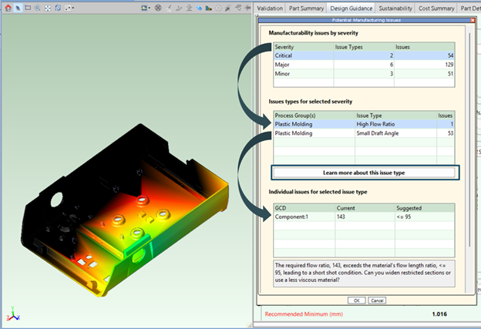Click the circular crosshair icon in viewer toolbar
Screen dimensions: 481x329
[158, 8]
